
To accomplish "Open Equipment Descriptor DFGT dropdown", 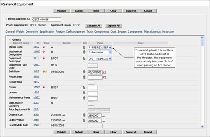I will [x=100, y=59].
